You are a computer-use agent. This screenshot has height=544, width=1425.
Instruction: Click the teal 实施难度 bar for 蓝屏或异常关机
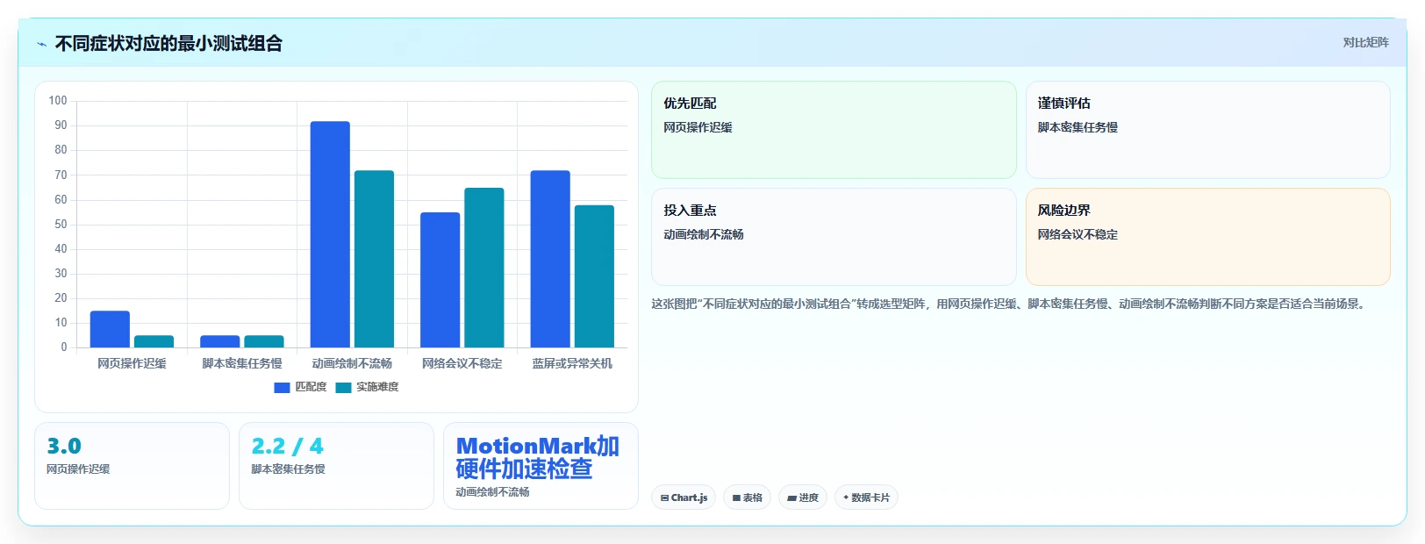coord(594,276)
